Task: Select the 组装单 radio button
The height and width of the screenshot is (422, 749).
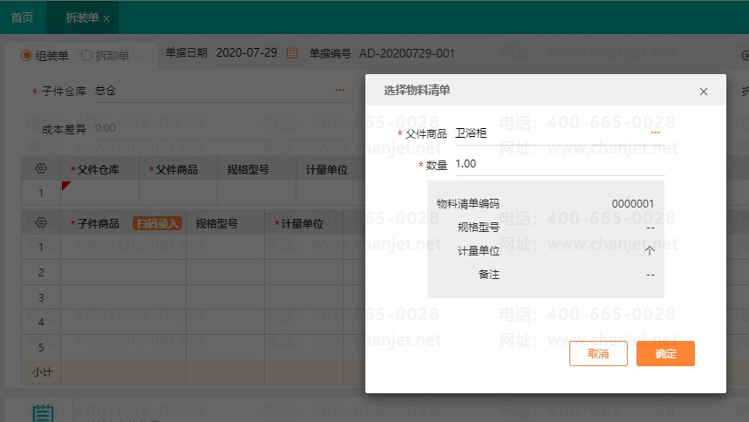Action: click(x=27, y=55)
